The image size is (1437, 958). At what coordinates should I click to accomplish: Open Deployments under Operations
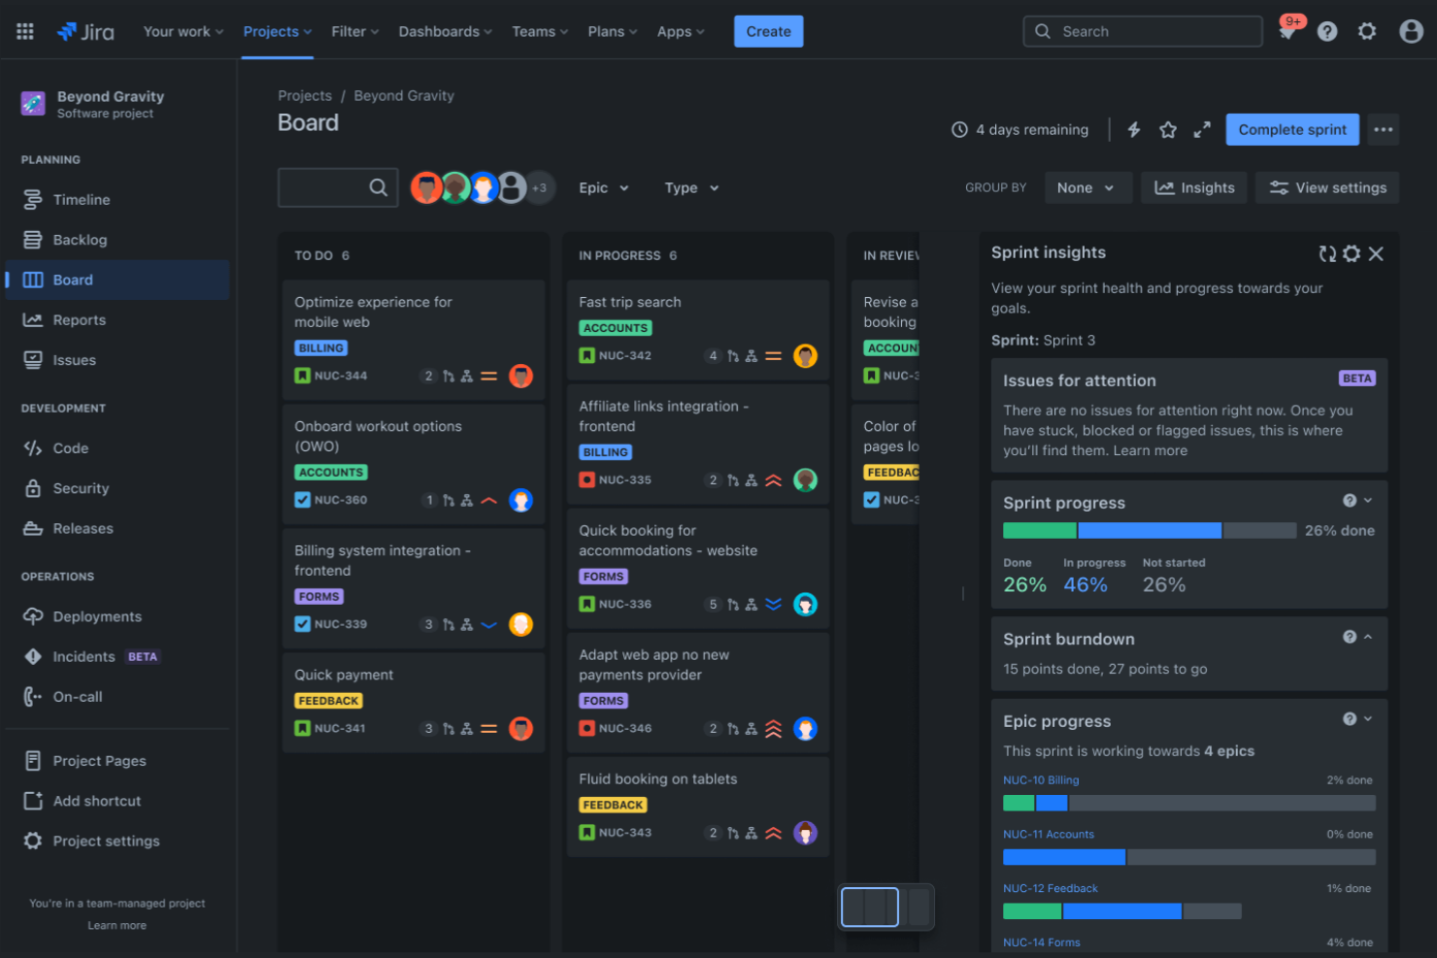click(94, 616)
